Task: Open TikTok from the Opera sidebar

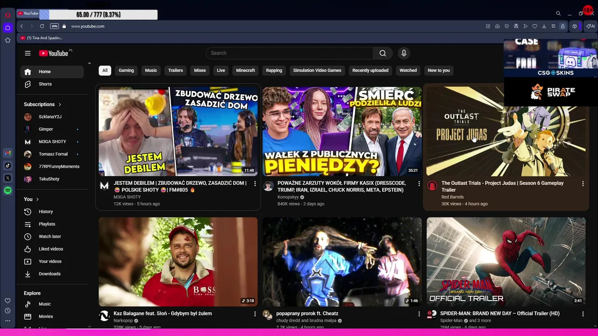Action: tap(7, 166)
